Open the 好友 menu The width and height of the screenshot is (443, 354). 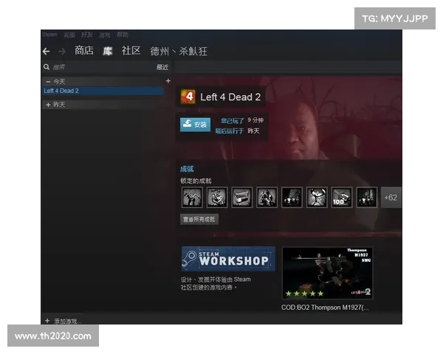point(86,35)
